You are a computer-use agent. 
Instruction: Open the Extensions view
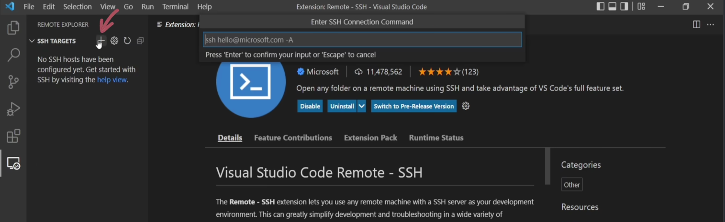click(13, 136)
